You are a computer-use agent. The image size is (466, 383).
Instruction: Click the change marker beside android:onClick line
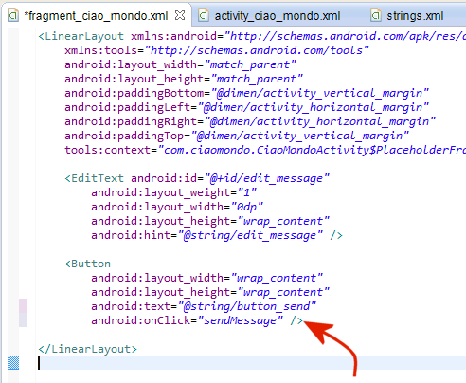(x=23, y=319)
